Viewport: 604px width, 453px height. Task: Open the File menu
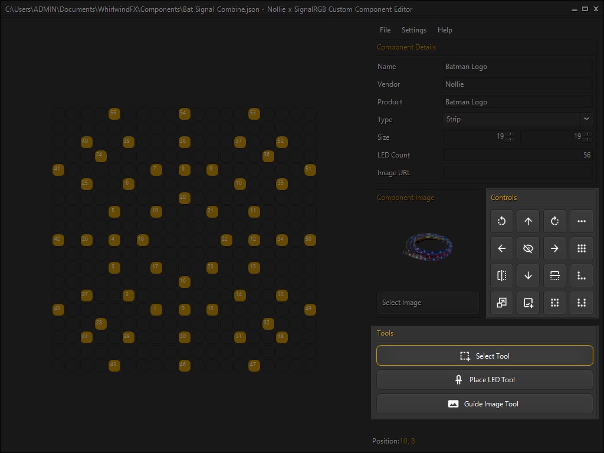click(385, 30)
